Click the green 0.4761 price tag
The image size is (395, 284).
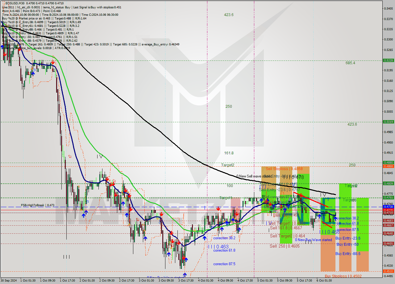tap(388, 197)
